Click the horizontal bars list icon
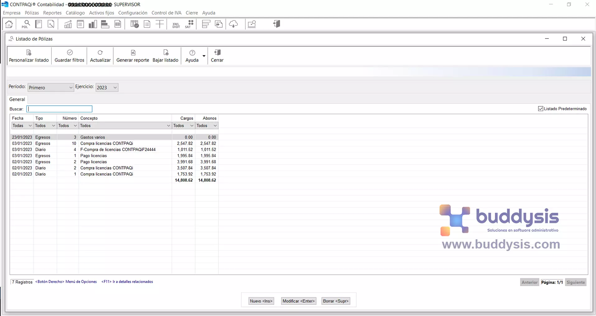This screenshot has height=316, width=596. 206,24
